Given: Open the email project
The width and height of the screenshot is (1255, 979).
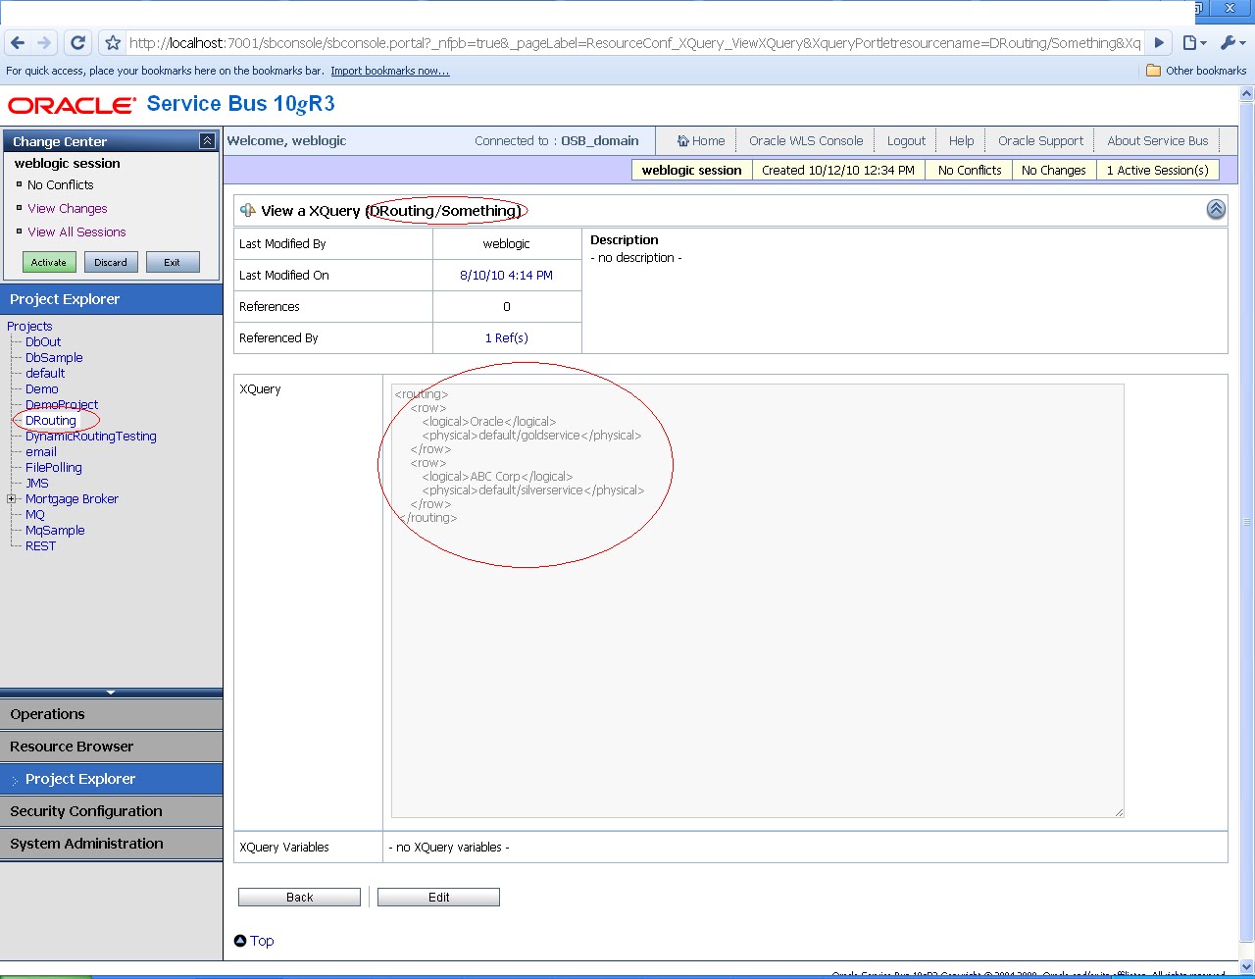Looking at the screenshot, I should pyautogui.click(x=41, y=452).
